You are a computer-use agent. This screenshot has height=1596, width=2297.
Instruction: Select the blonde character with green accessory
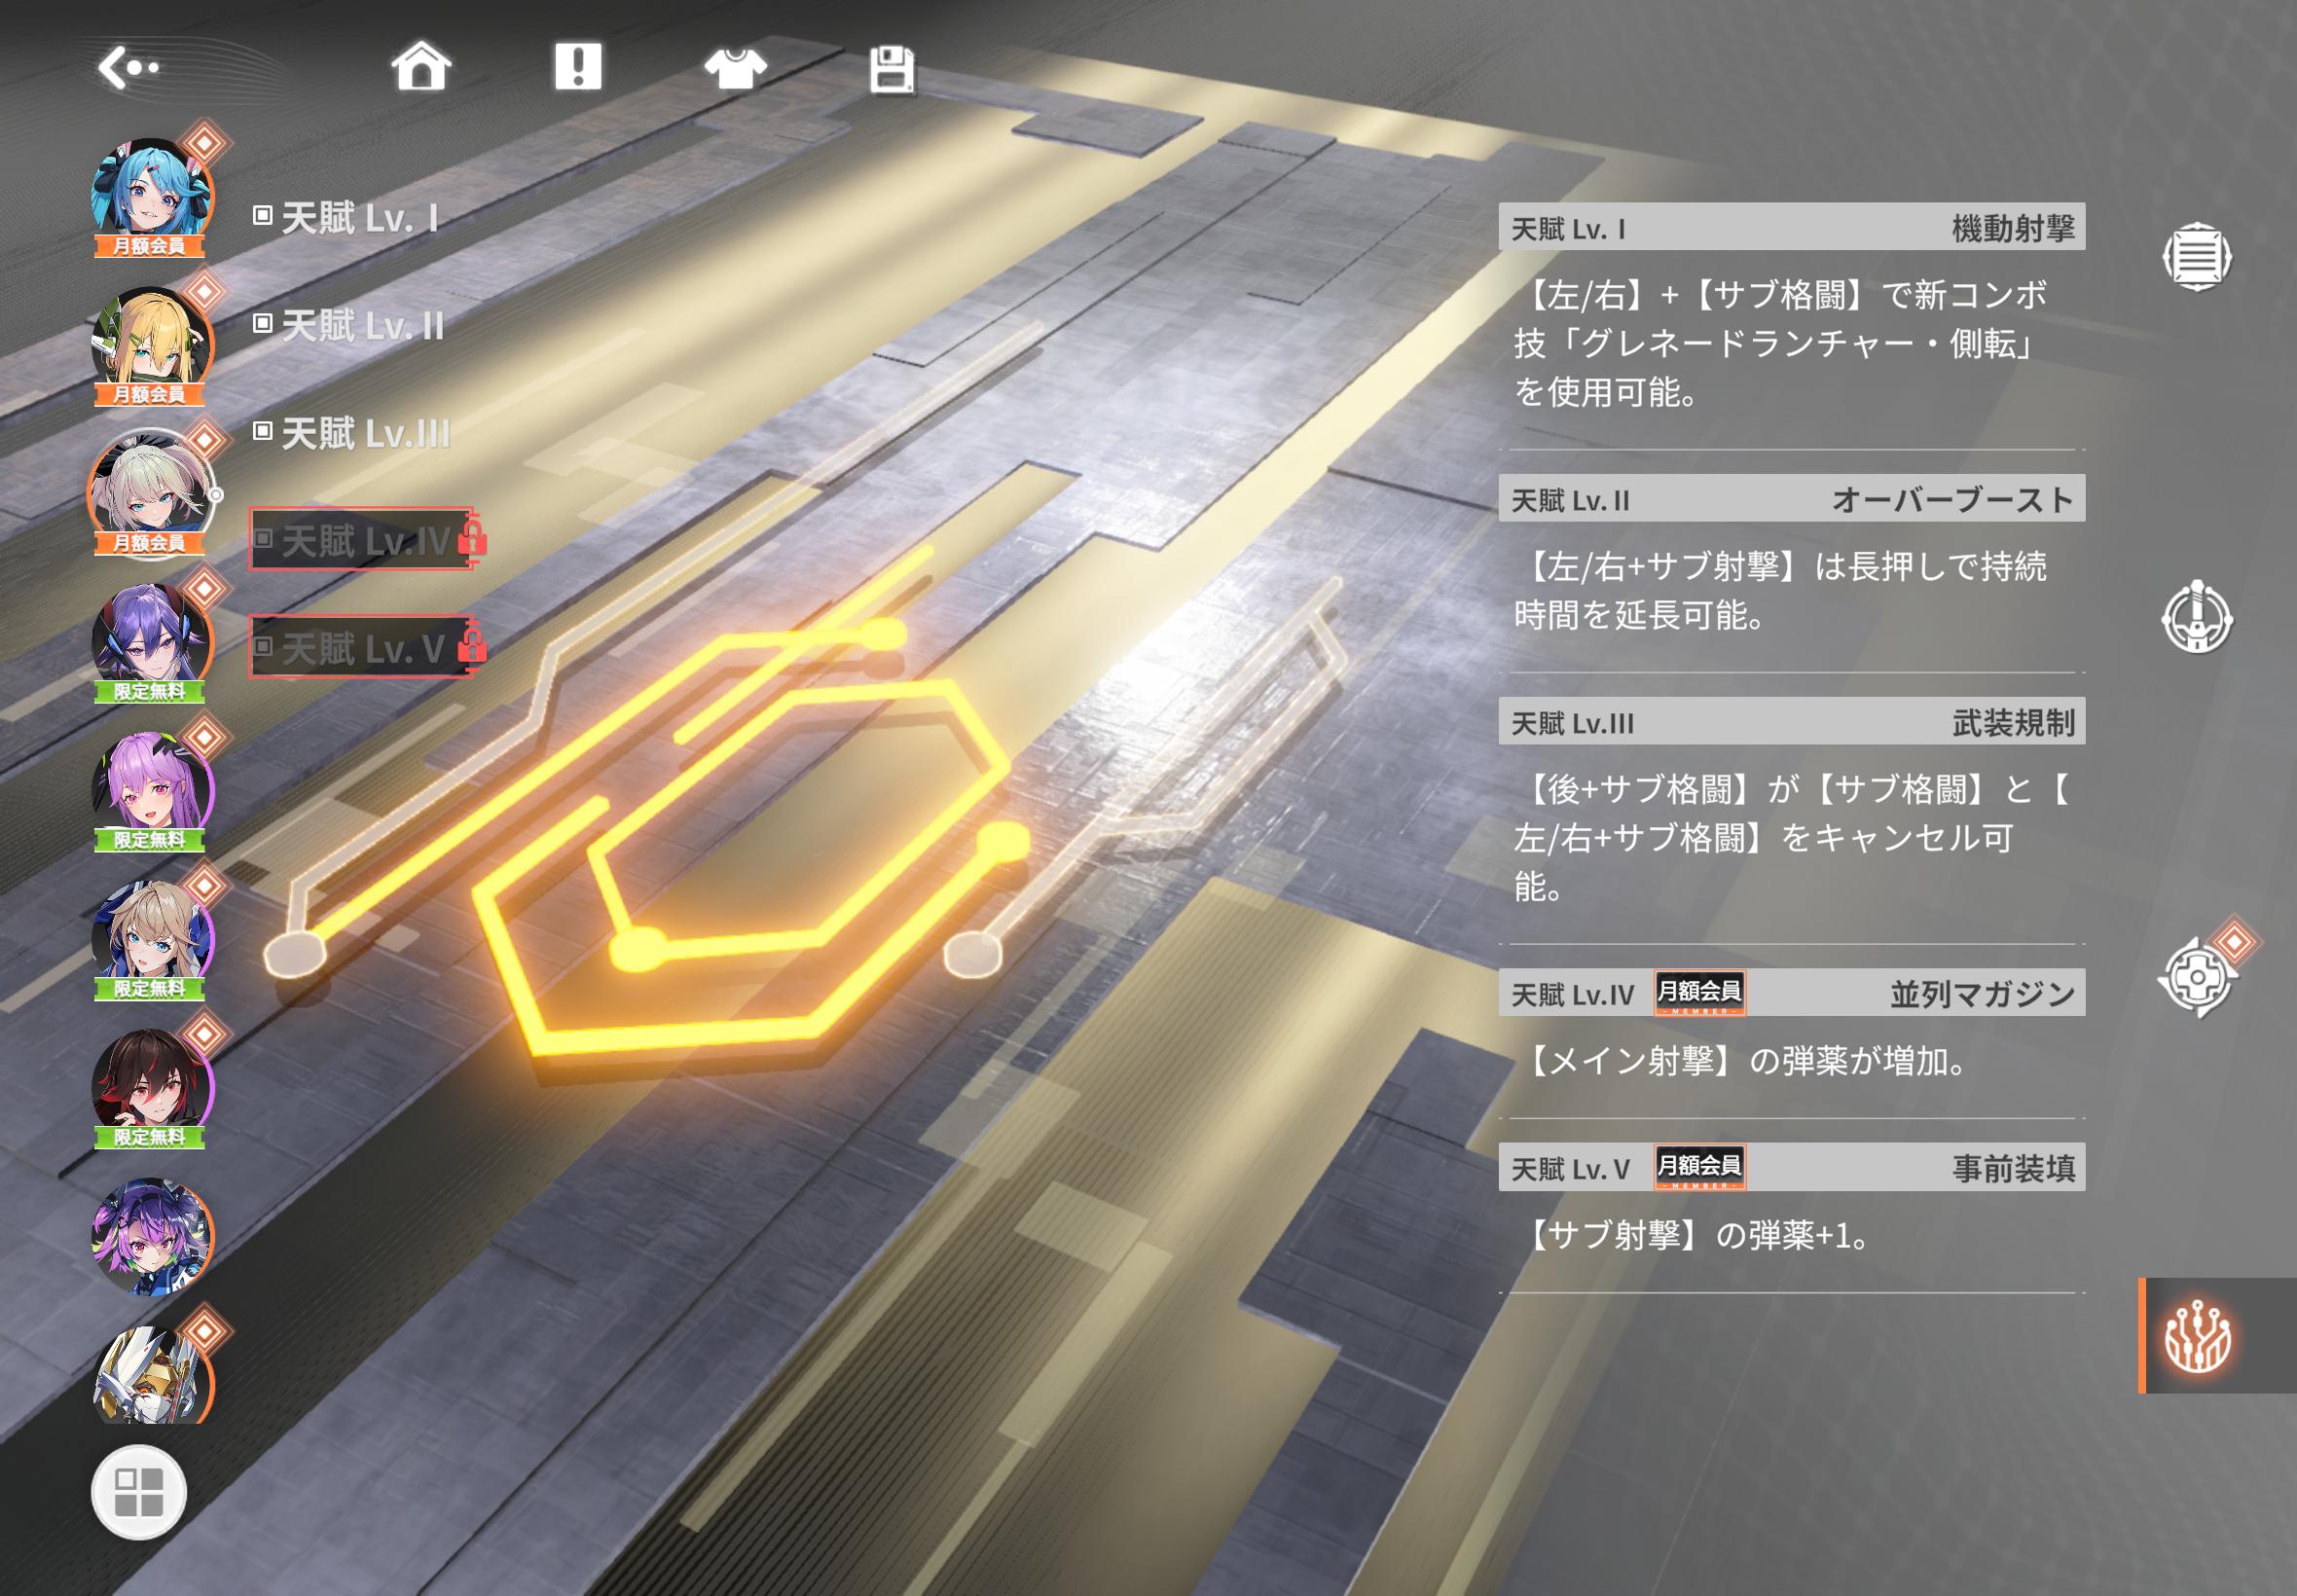(151, 343)
